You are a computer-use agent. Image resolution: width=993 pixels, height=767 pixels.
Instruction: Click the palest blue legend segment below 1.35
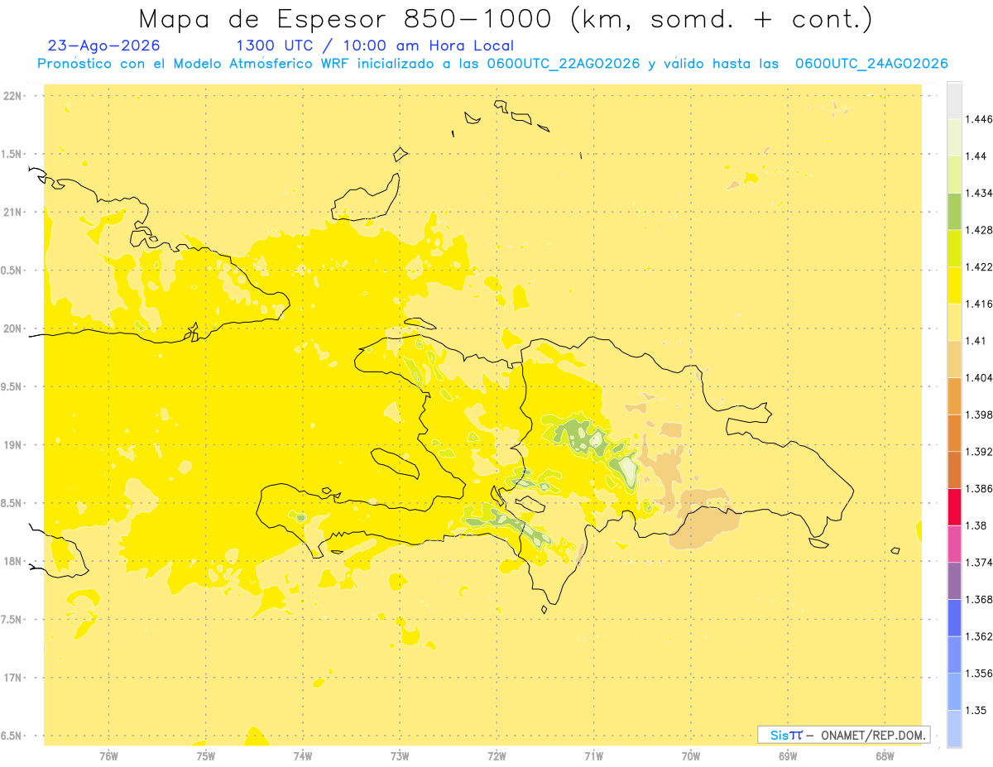954,729
